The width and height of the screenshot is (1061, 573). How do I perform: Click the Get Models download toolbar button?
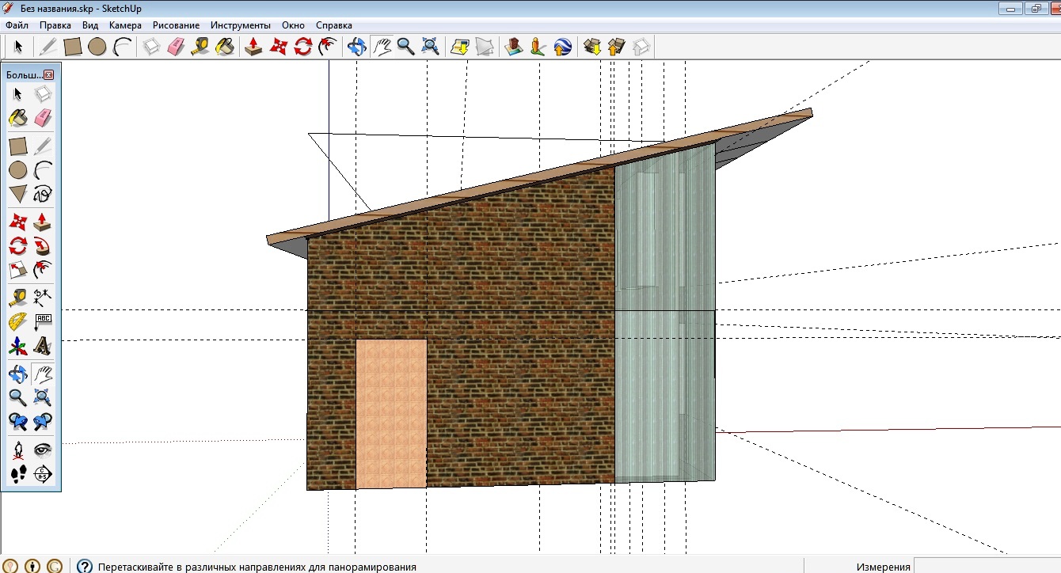(591, 47)
